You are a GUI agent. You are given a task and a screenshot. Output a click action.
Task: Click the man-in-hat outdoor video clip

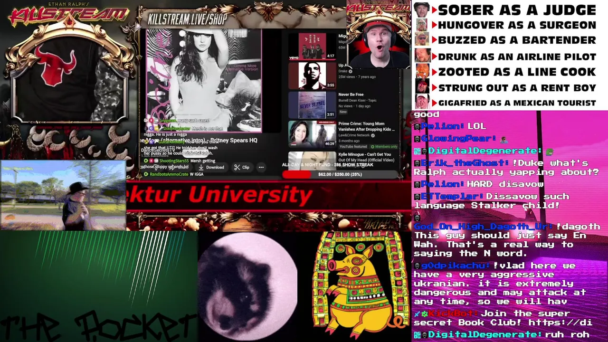click(63, 195)
